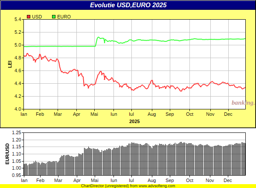The height and width of the screenshot is (188, 256).
Task: Click the Oct label under the LEI chart
Action: [189, 114]
